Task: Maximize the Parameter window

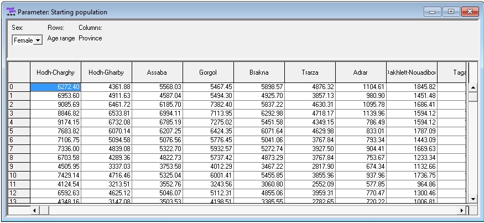Action: (x=451, y=12)
